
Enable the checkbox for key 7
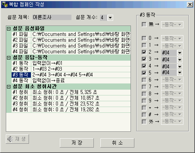pyautogui.click(x=144, y=87)
